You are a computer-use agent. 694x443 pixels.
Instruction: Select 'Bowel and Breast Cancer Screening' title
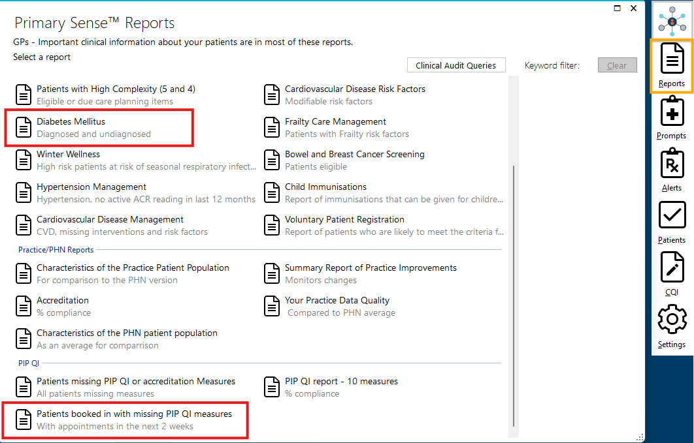(x=355, y=154)
